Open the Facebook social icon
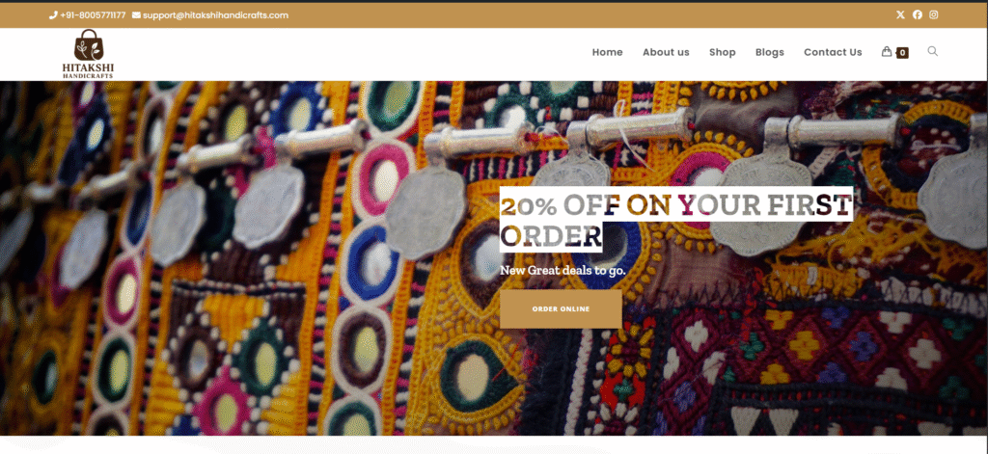The image size is (988, 454). pos(918,15)
